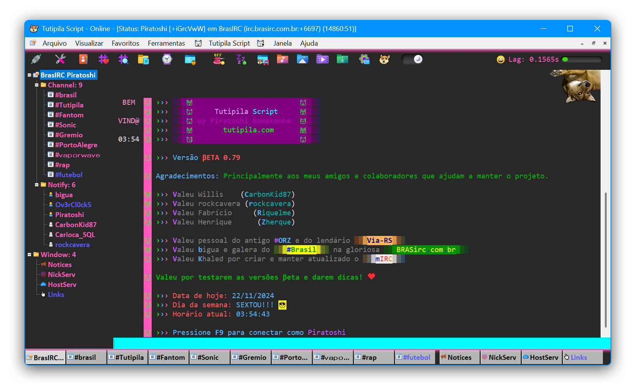This screenshot has height=389, width=634.
Task: Open the Ferramentas menu
Action: click(166, 43)
